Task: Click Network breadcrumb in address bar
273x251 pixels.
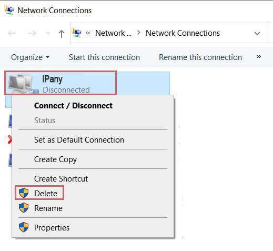Action: click(113, 33)
